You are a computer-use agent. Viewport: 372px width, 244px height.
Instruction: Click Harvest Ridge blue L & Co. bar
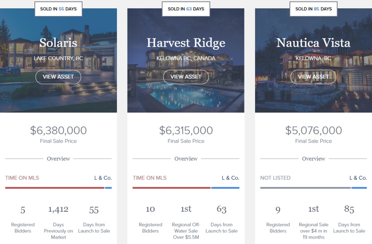225,188
